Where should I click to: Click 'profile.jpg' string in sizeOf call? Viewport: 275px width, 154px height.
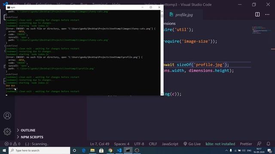[209, 65]
